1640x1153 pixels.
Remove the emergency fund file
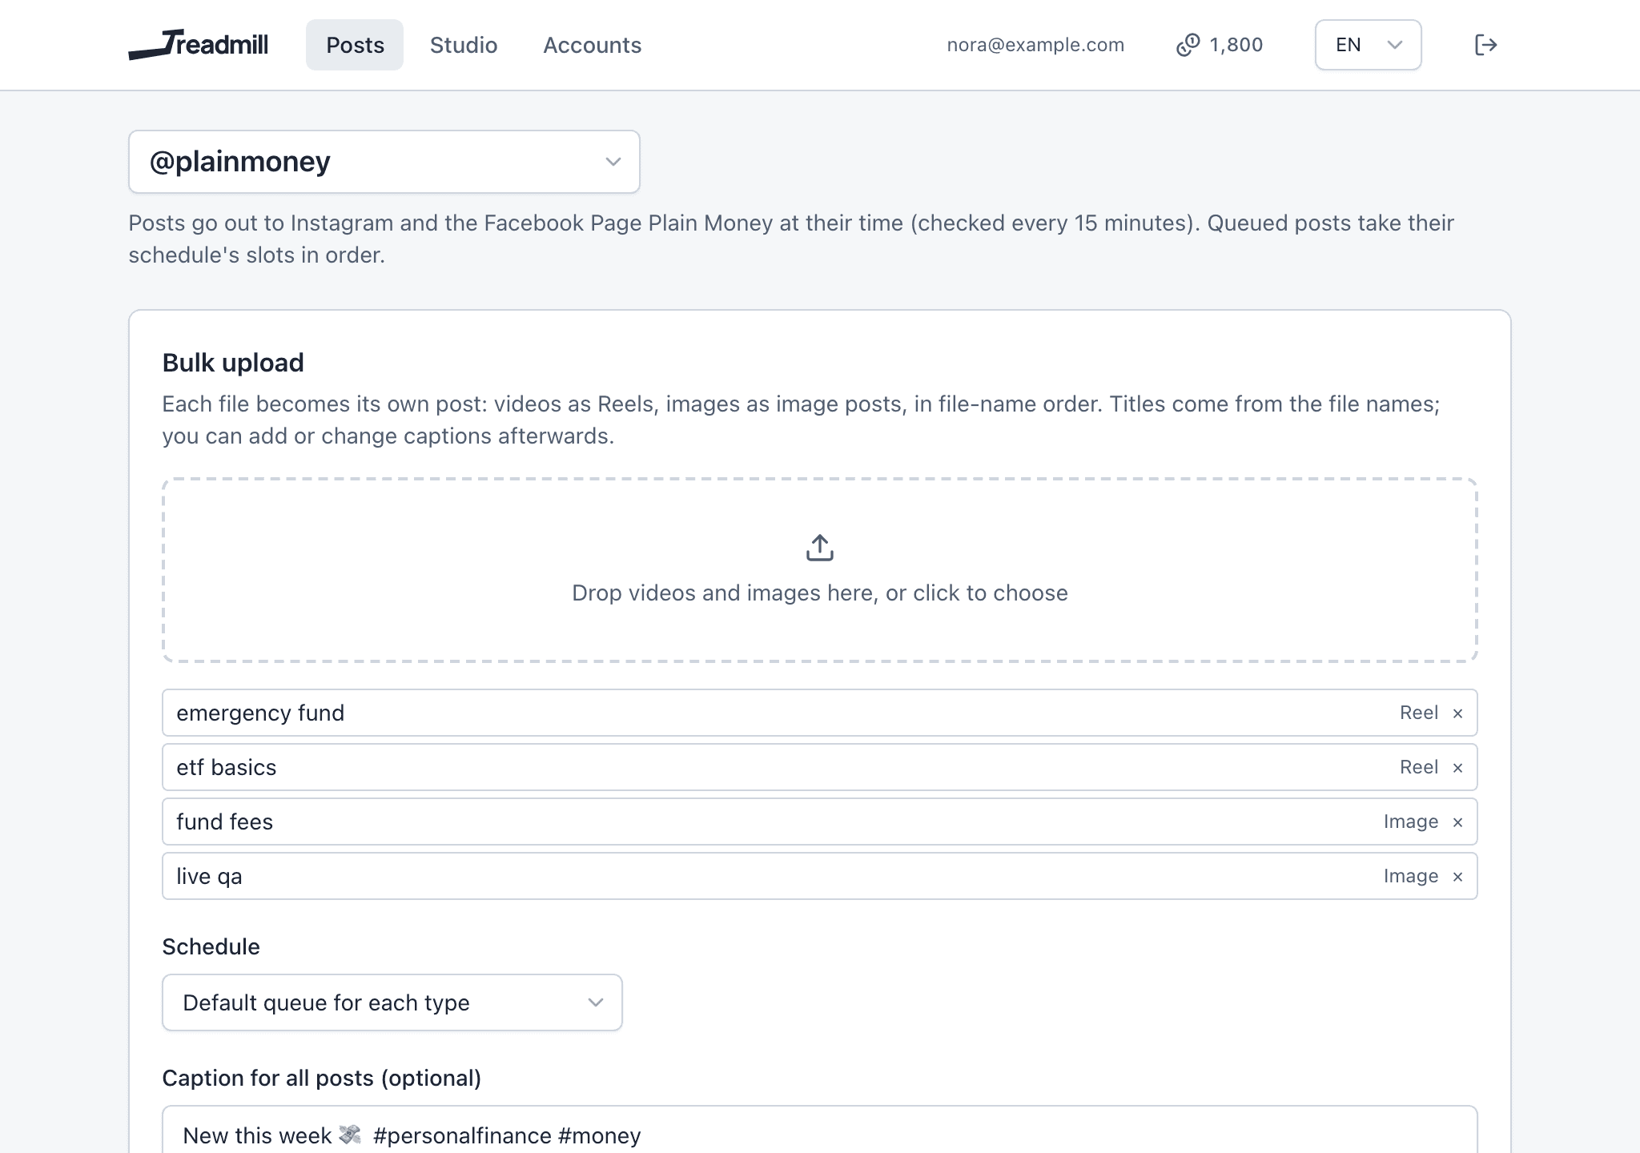click(x=1457, y=713)
